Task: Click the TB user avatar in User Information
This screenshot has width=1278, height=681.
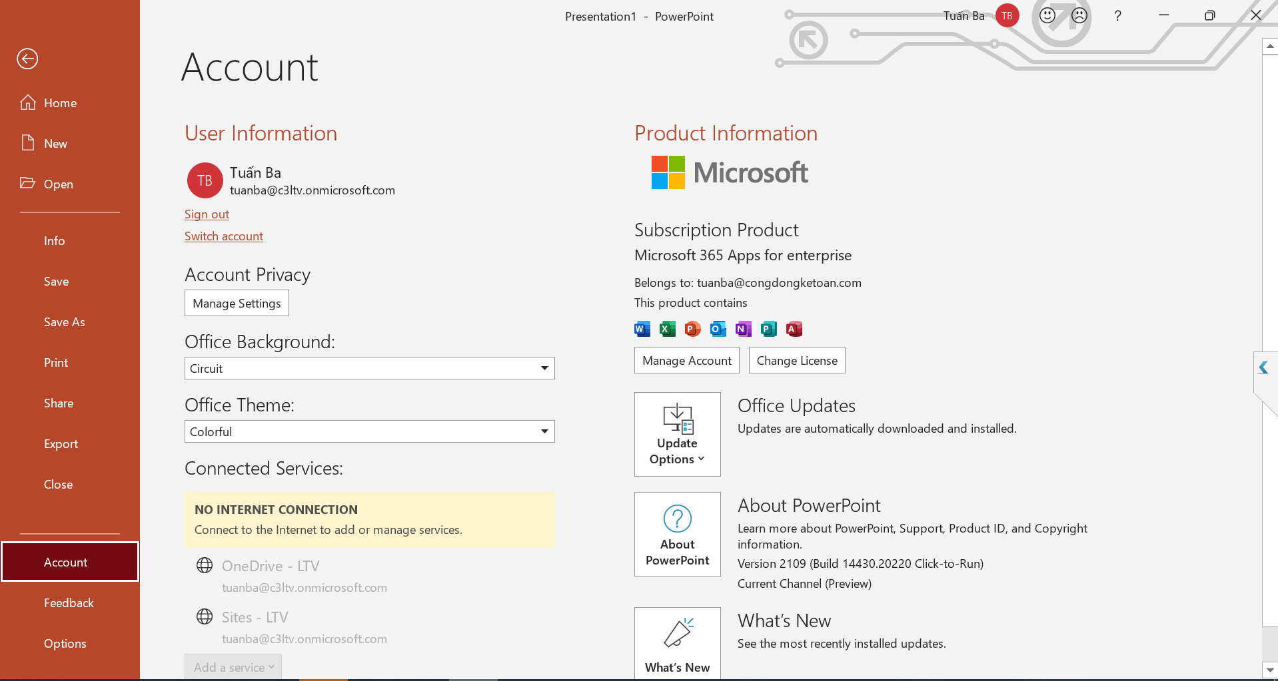Action: coord(205,180)
